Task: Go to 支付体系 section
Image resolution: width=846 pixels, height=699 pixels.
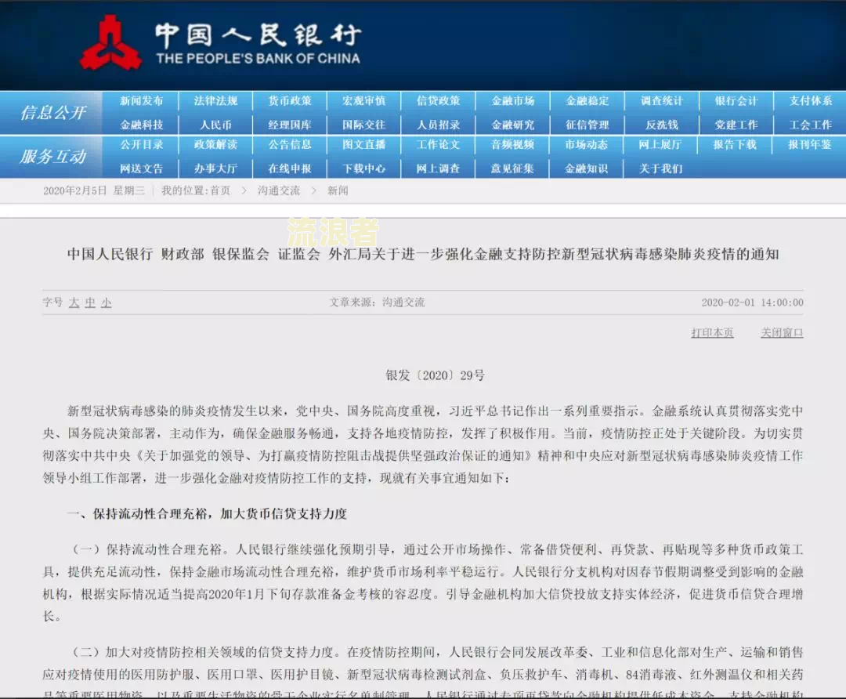Action: [x=811, y=101]
